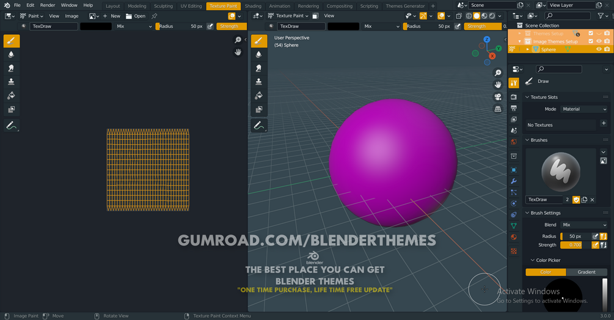The image size is (614, 320).
Task: Click the pan hand icon in the 3D viewport
Action: [498, 85]
